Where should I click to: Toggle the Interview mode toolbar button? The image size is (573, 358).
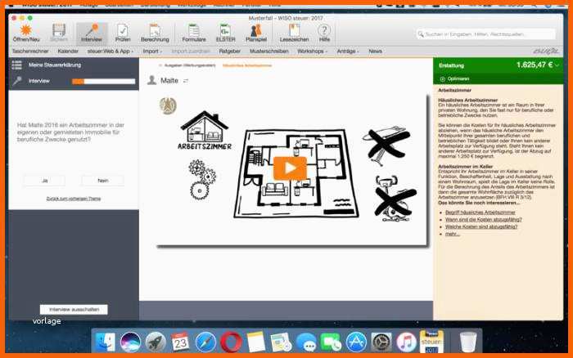[92, 33]
